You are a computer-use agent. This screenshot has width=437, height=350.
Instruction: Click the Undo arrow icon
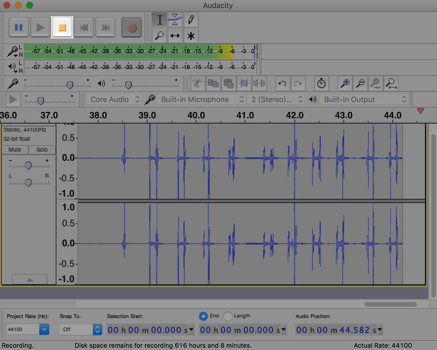(282, 83)
